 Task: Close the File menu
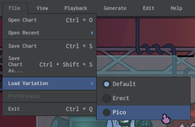pos(14,9)
